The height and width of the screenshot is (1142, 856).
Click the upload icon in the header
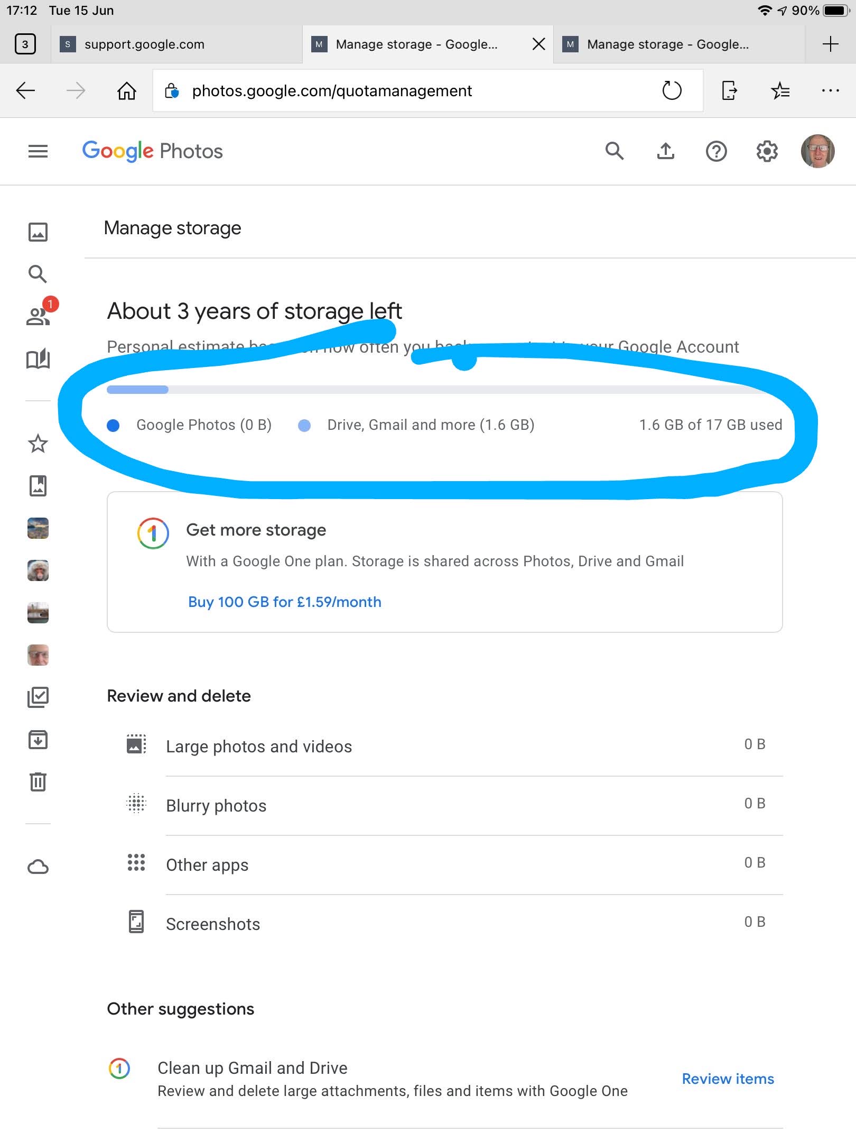click(x=665, y=151)
